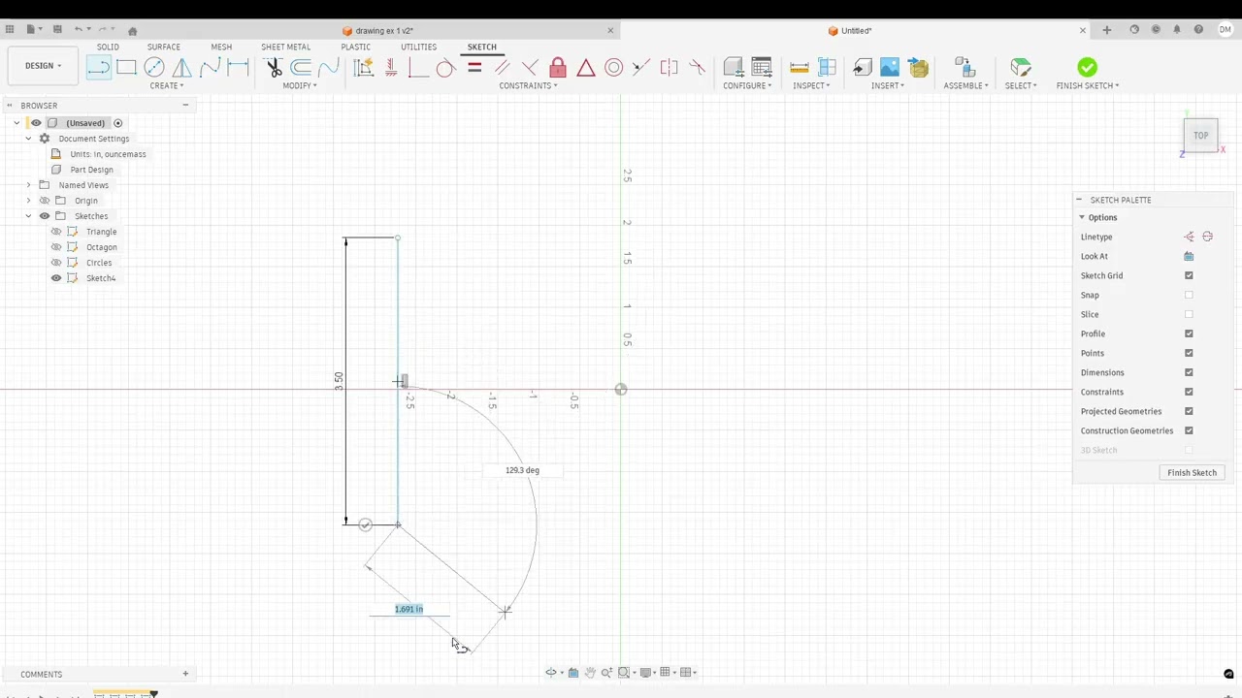Open the DESIGN workspace dropdown
Screen dimensions: 1242x698
point(43,66)
